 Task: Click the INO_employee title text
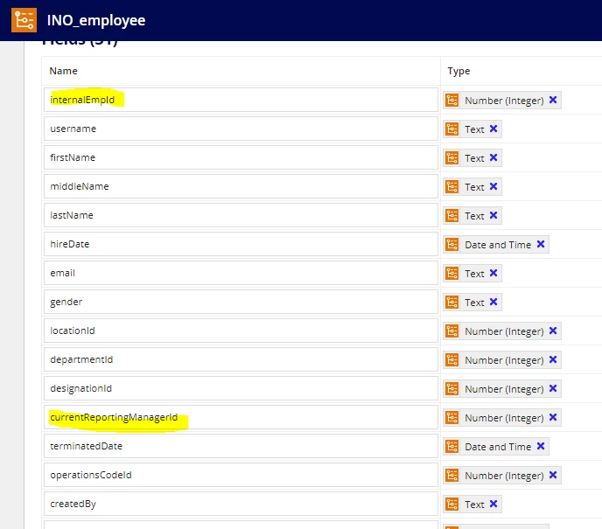tap(96, 20)
